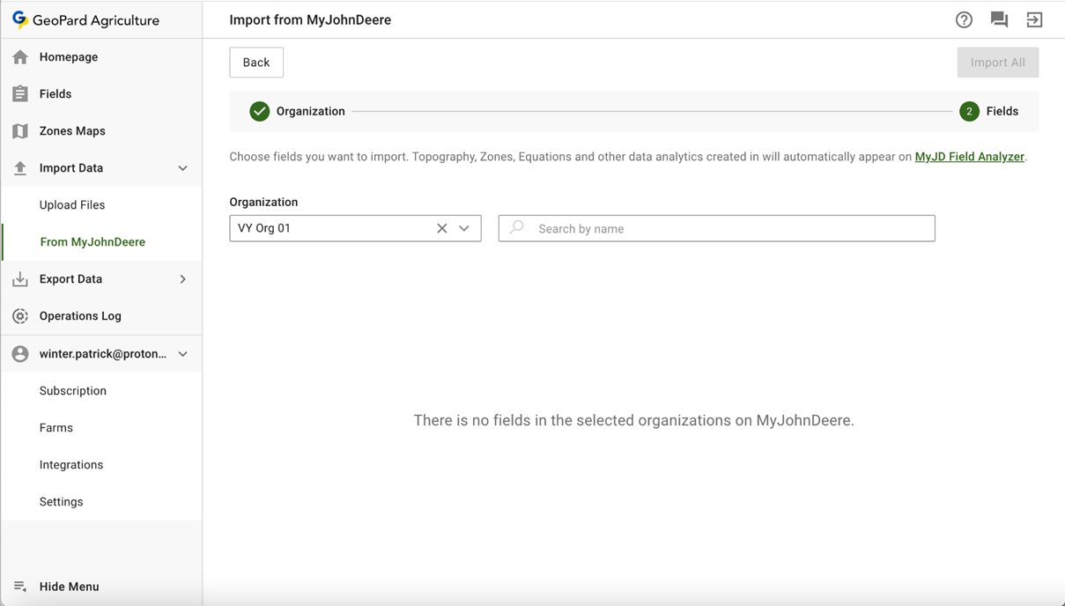
Task: Click the help question mark icon
Action: [x=964, y=19]
